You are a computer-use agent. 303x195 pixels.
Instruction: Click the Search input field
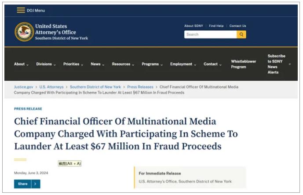point(210,34)
